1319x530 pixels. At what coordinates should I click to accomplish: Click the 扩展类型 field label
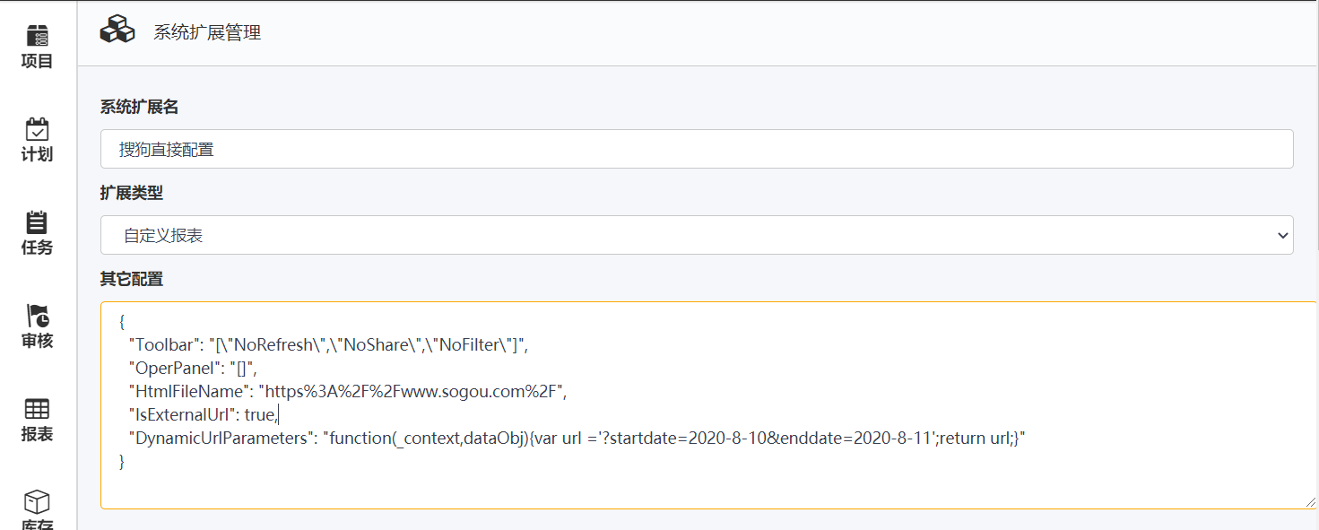pyautogui.click(x=131, y=193)
